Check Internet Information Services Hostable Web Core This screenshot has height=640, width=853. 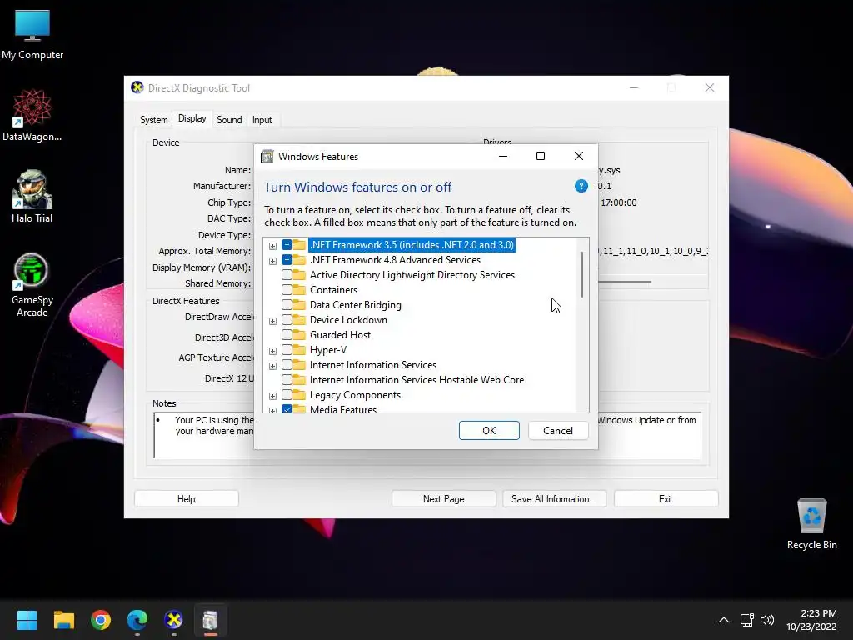click(287, 380)
